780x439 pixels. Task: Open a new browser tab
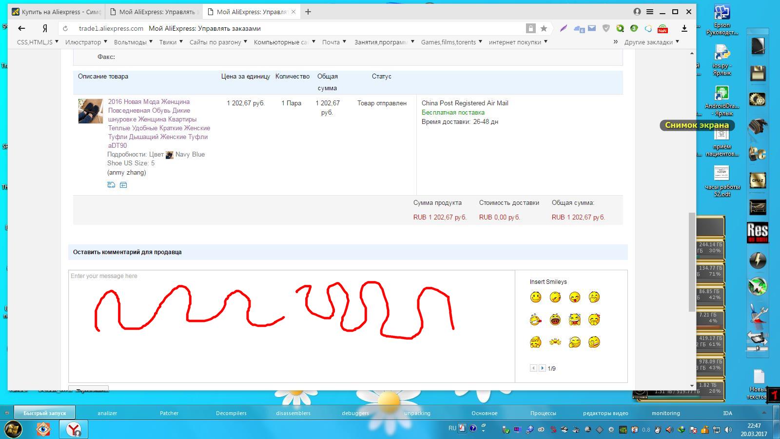click(x=308, y=12)
